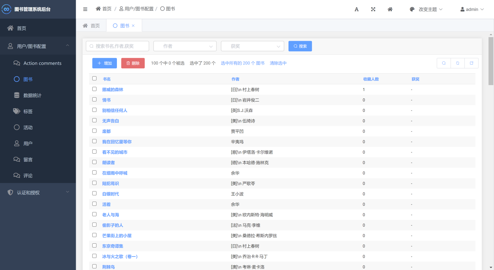
Task: Click the refresh icon above table
Action: click(x=458, y=63)
